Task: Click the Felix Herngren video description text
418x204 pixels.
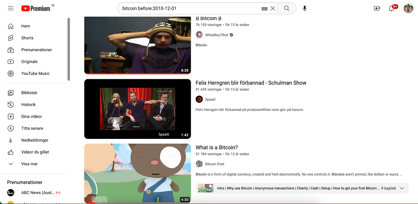Action: pos(250,110)
